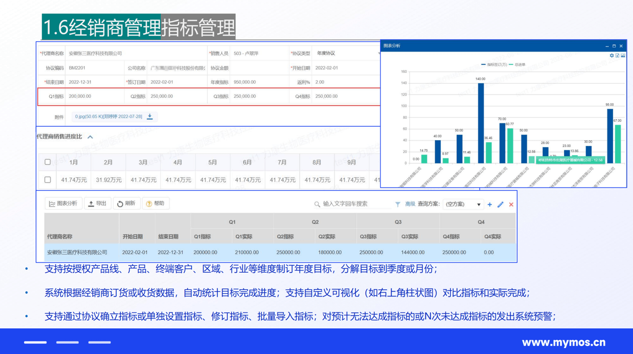
Task: Select the checkbox on the 41.74万元 row
Action: click(47, 180)
